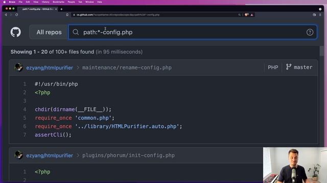
Task: Click ezyang avatar on rename-config.php result
Action: [19, 68]
